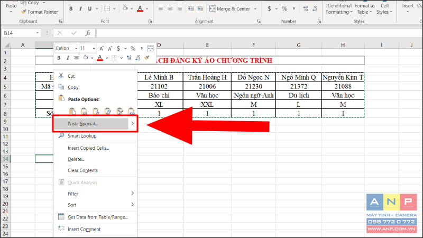The height and width of the screenshot is (238, 423).
Task: Center text horizontally in the ribbon
Action: (170, 8)
